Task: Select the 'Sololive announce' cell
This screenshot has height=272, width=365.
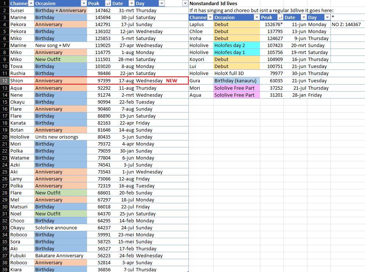Action: point(61,228)
